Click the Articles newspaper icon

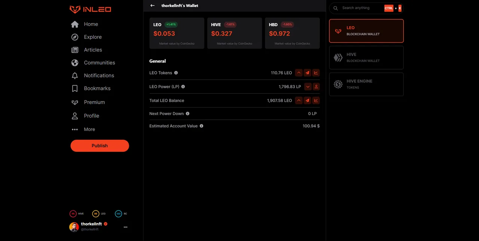(x=75, y=50)
